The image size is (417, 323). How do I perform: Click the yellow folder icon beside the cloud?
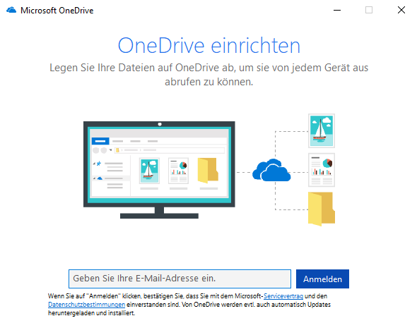[x=322, y=209]
